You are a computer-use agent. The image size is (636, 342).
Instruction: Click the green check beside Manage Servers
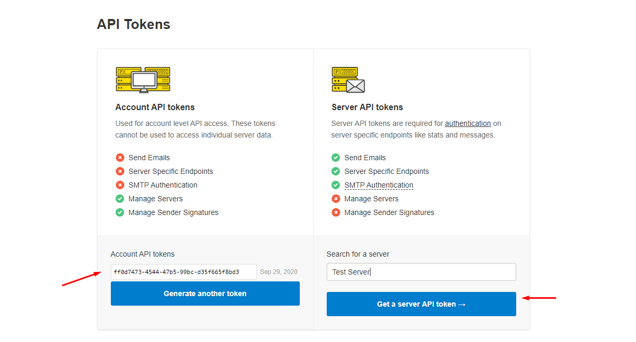pyautogui.click(x=119, y=199)
